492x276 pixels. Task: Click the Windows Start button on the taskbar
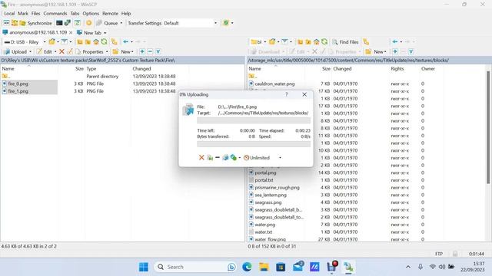pos(144,267)
